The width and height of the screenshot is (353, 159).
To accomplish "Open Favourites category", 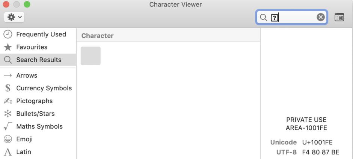I will pyautogui.click(x=32, y=47).
